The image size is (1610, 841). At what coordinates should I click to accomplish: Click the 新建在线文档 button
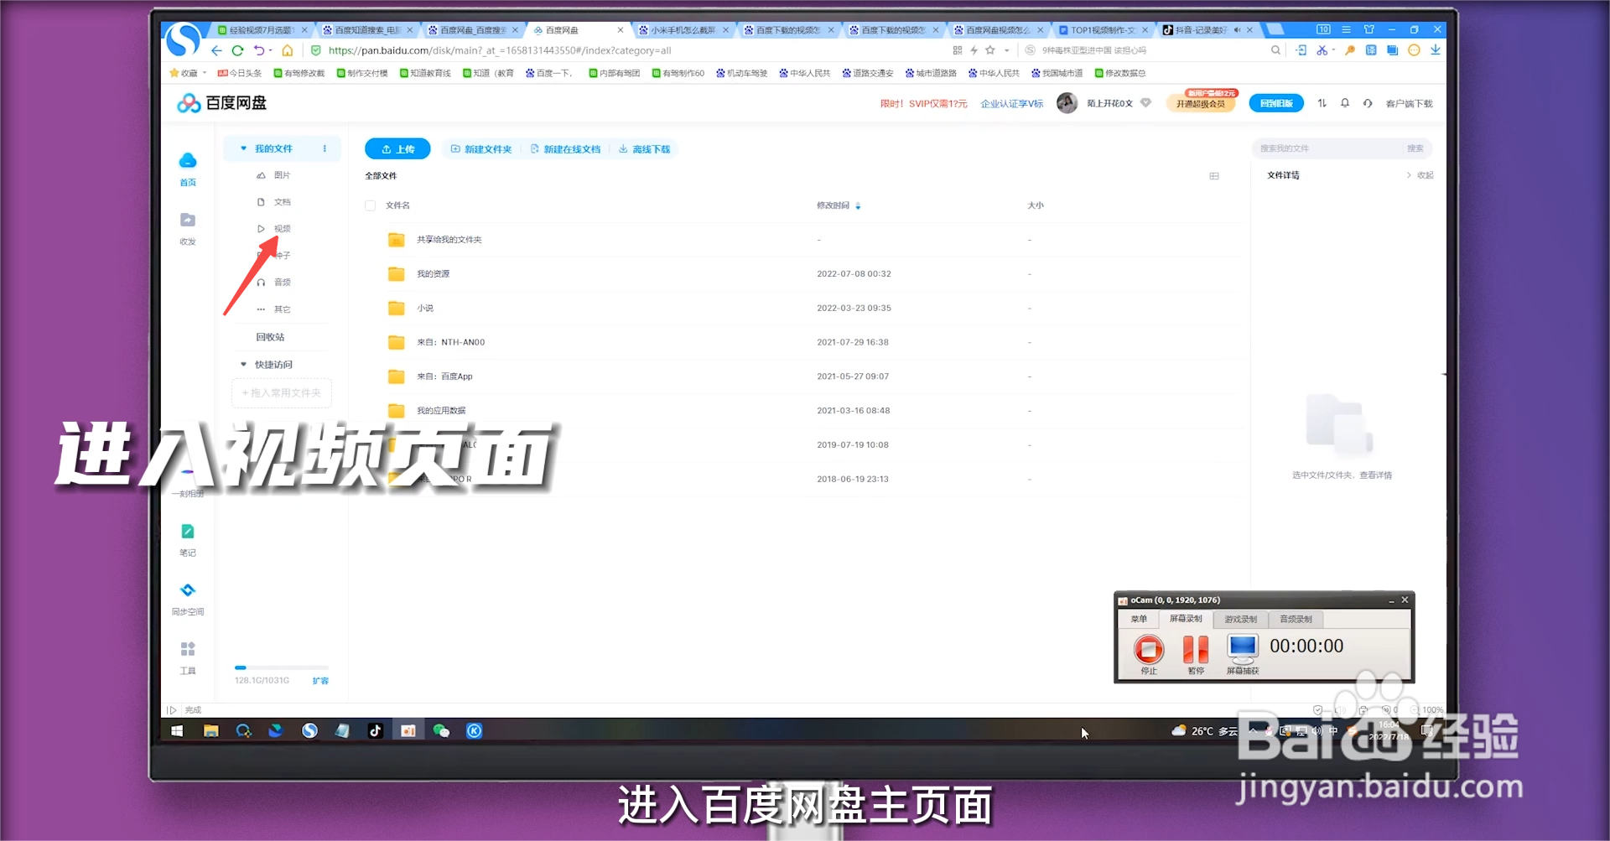pyautogui.click(x=566, y=149)
